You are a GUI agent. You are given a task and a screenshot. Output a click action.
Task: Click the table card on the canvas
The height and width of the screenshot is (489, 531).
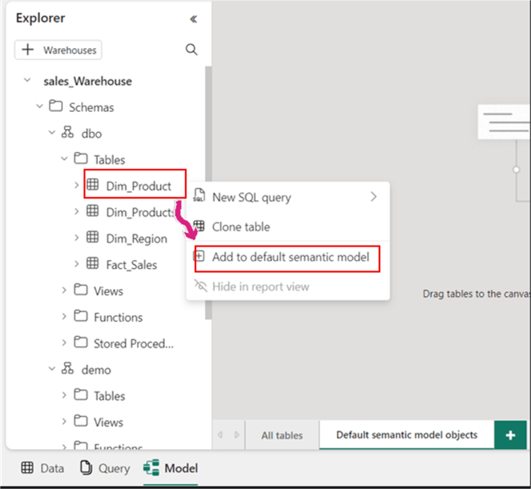[505, 122]
